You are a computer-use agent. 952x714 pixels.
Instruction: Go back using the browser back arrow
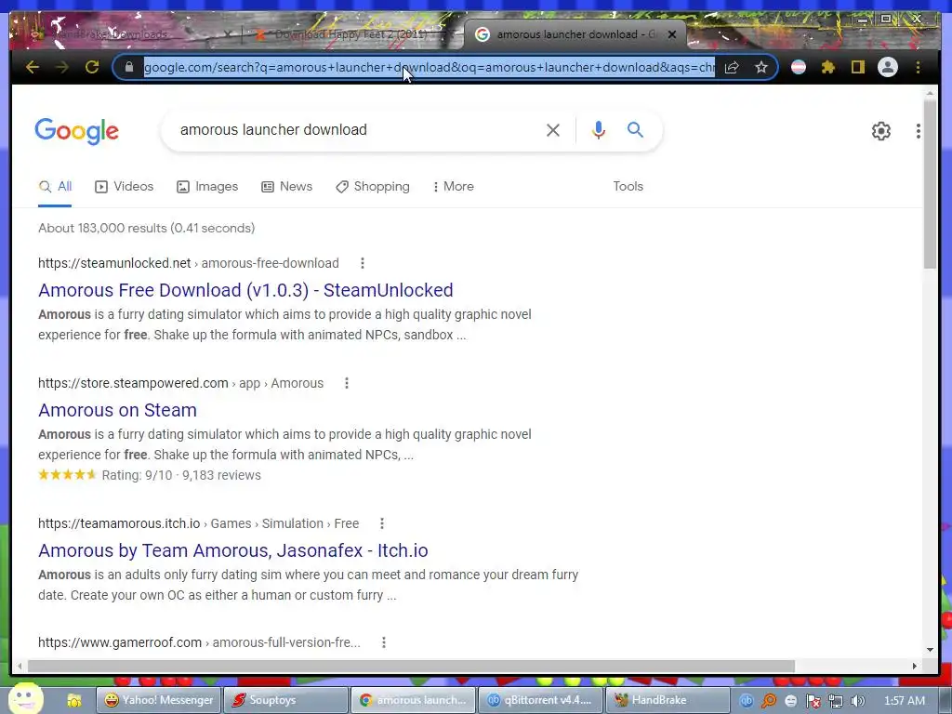tap(33, 67)
